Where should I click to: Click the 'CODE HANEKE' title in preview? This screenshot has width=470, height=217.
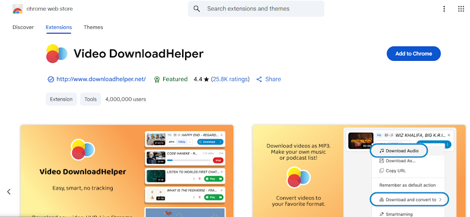tap(182, 153)
